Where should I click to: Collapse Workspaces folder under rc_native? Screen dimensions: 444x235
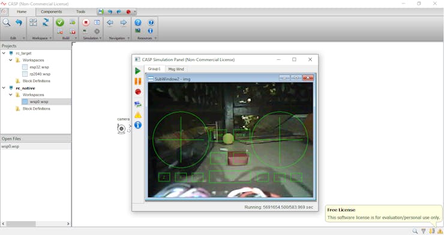(x=10, y=95)
